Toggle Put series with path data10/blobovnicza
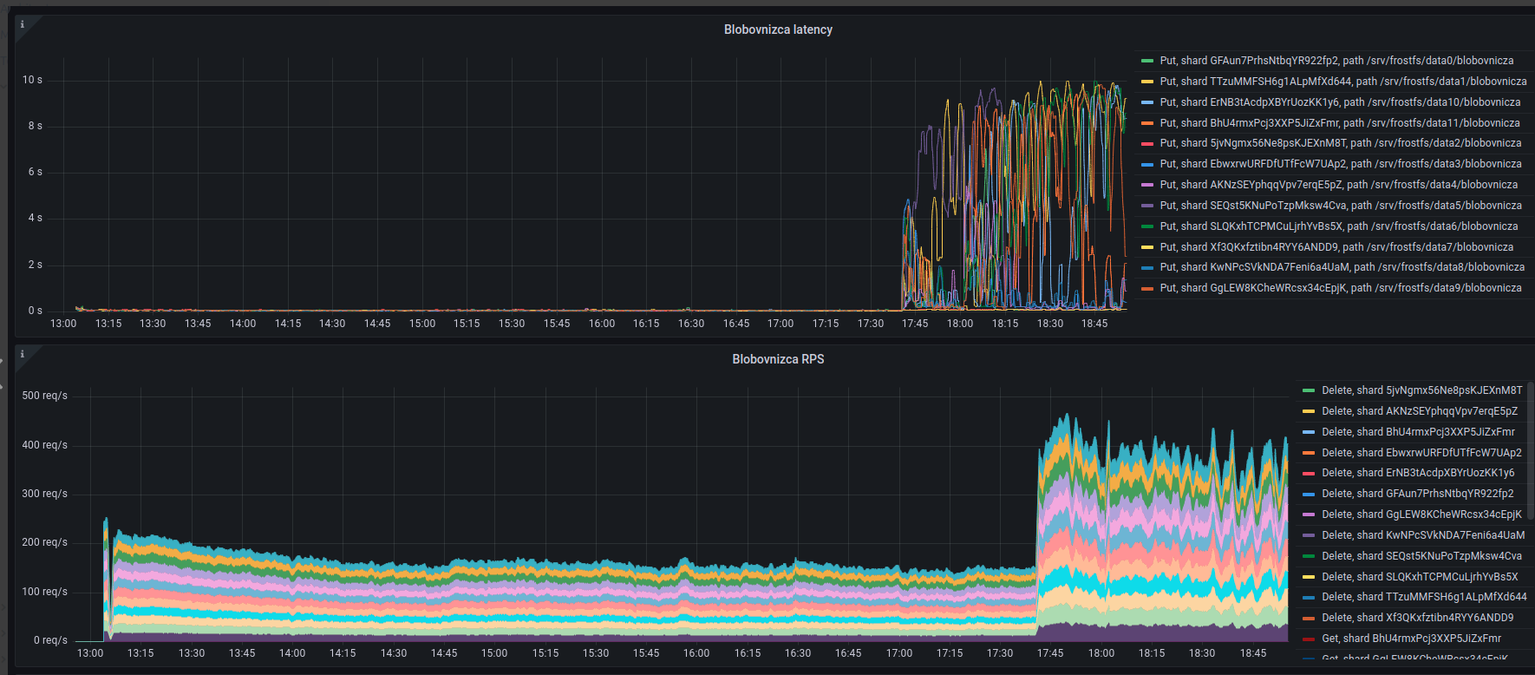Viewport: 1535px width, 675px height. coord(1340,102)
